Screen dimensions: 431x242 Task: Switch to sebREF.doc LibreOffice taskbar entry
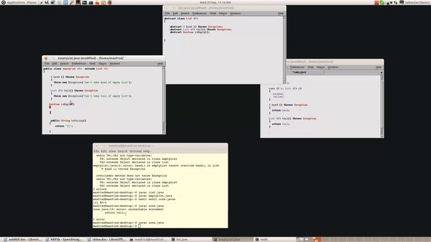[x=23, y=239]
